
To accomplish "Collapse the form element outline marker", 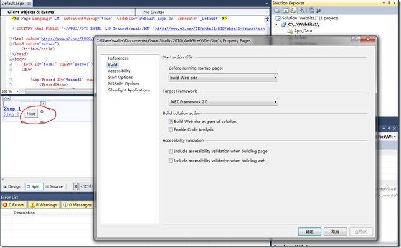I will point(10,65).
